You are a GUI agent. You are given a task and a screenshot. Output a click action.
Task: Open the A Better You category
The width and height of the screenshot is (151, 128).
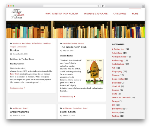118,49
